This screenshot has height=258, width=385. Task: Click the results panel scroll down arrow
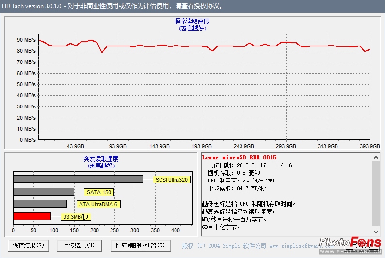coord(376,232)
